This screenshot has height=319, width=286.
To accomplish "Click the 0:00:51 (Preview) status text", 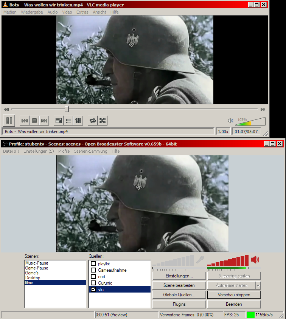I will (x=111, y=315).
